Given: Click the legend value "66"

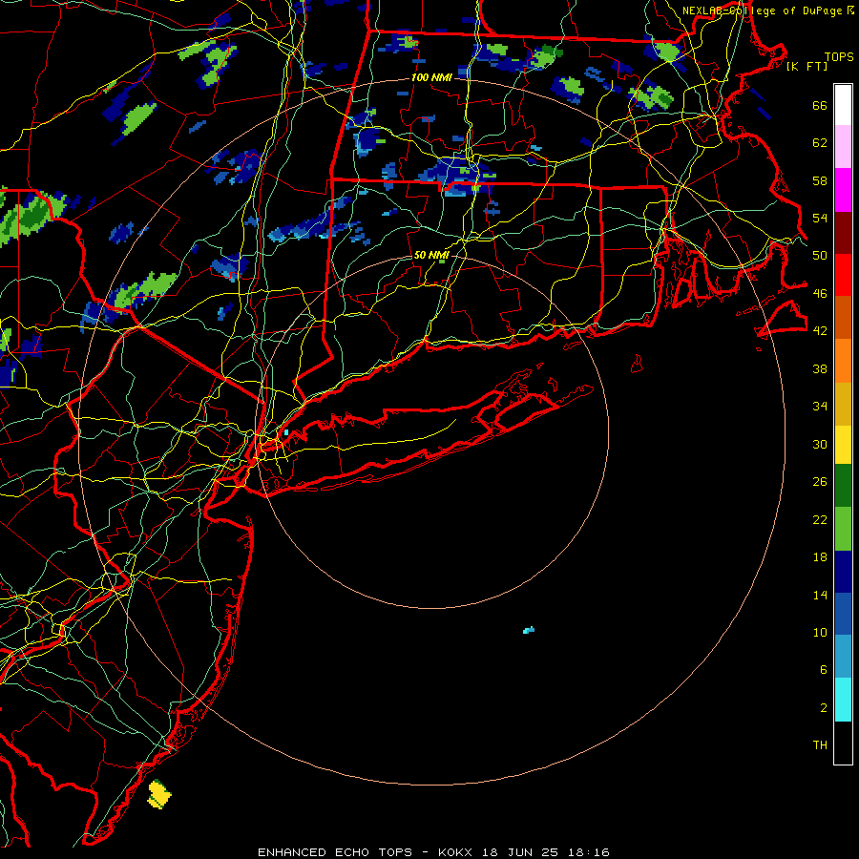Looking at the screenshot, I should (x=820, y=105).
